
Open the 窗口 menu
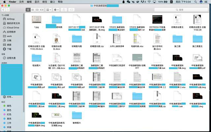pyautogui.click(x=52, y=2)
